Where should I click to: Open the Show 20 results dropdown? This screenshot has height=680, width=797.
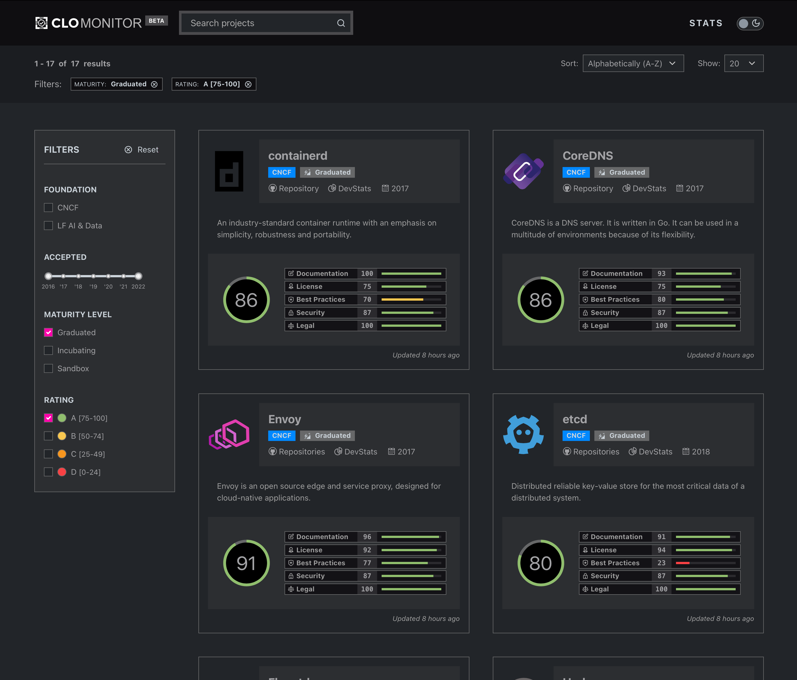(x=743, y=64)
